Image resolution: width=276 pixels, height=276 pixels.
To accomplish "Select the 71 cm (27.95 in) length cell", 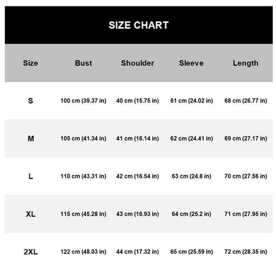I will click(245, 214).
